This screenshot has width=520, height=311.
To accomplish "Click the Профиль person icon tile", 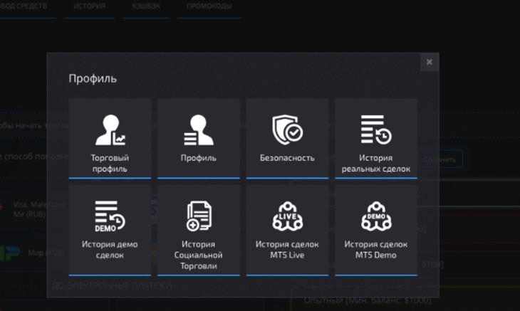I will point(198,130).
